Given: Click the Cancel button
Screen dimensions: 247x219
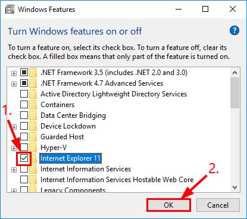Looking at the screenshot, I should click(218, 205).
